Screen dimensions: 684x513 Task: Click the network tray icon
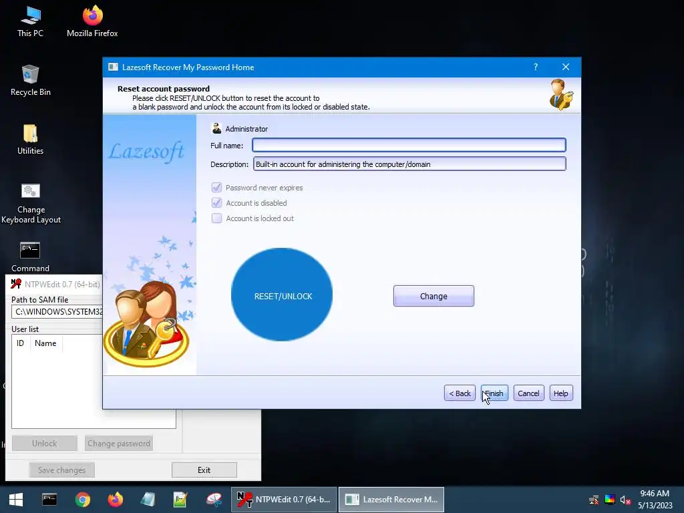pyautogui.click(x=594, y=500)
